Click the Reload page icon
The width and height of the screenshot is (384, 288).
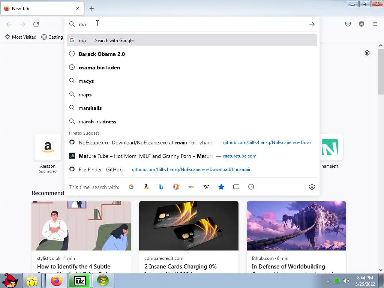(x=36, y=24)
